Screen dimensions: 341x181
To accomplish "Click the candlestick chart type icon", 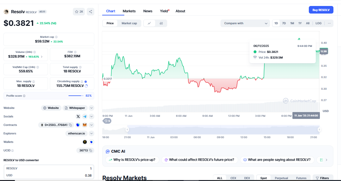I will pos(161,23).
